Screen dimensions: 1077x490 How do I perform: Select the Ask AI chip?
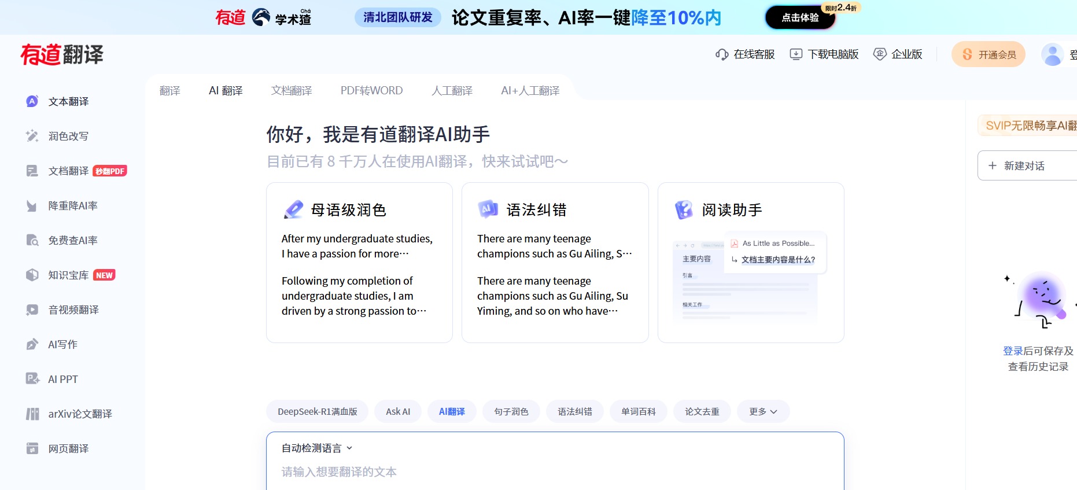pyautogui.click(x=398, y=412)
